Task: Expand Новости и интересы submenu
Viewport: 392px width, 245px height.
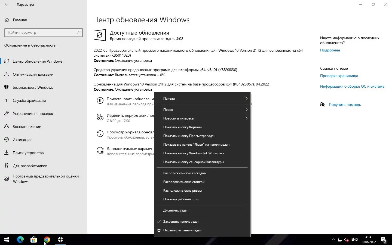Action: [202, 118]
